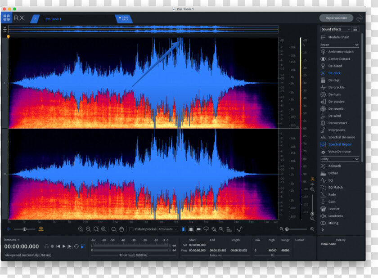This screenshot has width=378, height=278.
Task: Collapse the overview waveform arrows
Action: pos(5,29)
